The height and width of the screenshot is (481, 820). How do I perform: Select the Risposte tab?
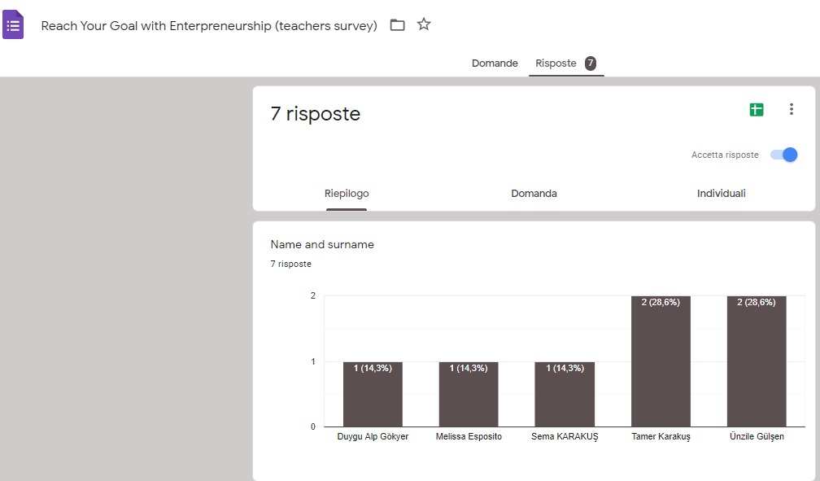(x=556, y=63)
